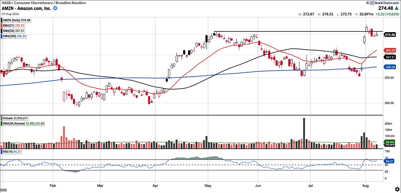Click the 07-Aug-2026 date label
The height and width of the screenshot is (193, 401).
pyautogui.click(x=10, y=14)
